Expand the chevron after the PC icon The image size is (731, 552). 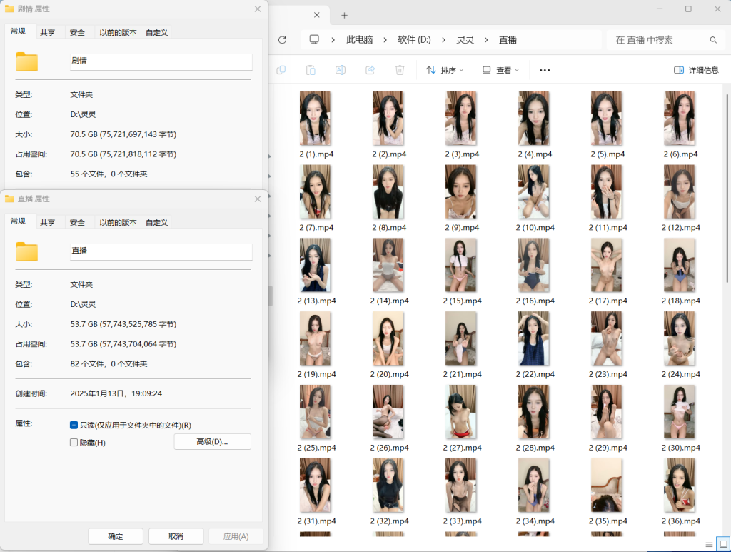click(x=333, y=40)
